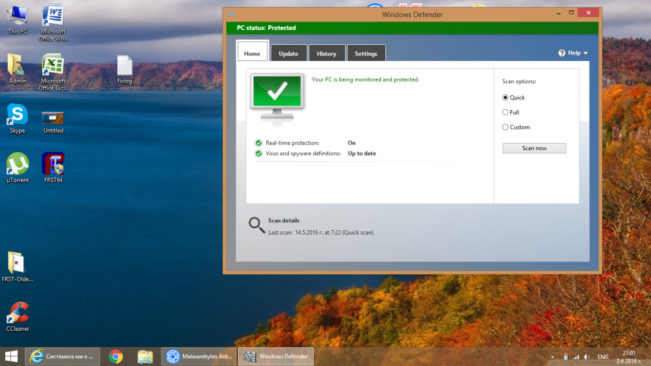Open This PC desktop icon
The image size is (651, 366).
pos(18,20)
